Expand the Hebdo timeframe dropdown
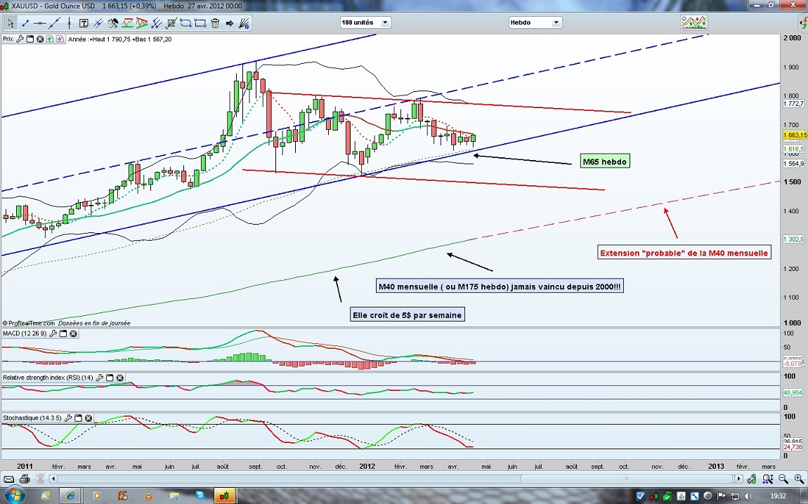Image resolution: width=808 pixels, height=504 pixels. click(x=535, y=22)
